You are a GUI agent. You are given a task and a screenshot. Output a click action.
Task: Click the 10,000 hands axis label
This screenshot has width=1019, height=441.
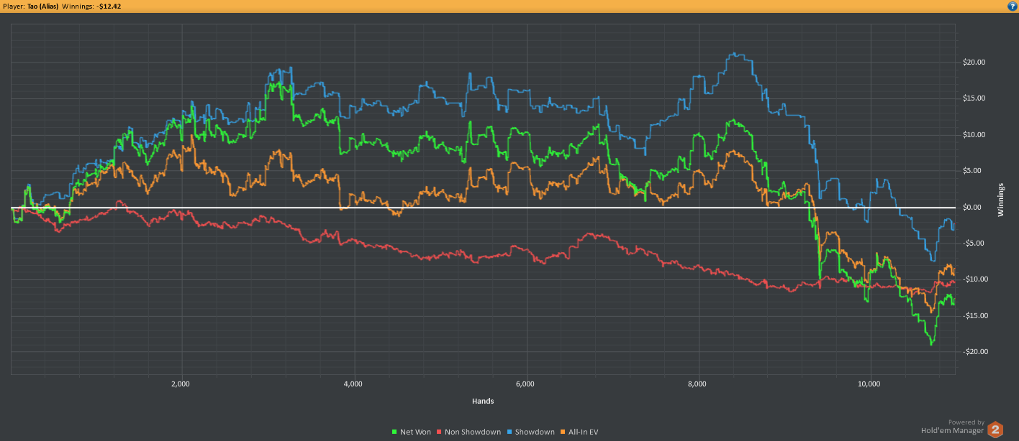869,384
